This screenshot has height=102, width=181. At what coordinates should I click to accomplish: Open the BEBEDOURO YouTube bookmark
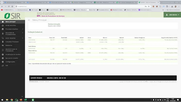7,10
